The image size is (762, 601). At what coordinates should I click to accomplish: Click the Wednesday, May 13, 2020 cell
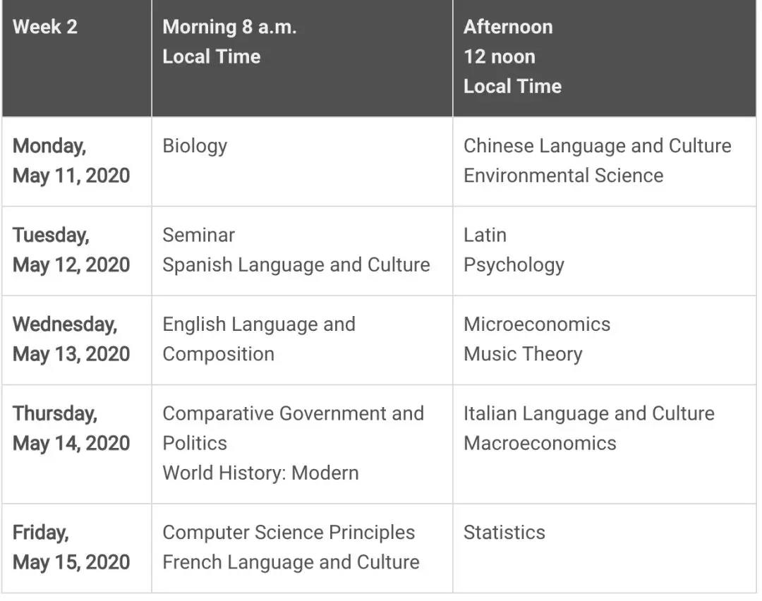click(71, 339)
